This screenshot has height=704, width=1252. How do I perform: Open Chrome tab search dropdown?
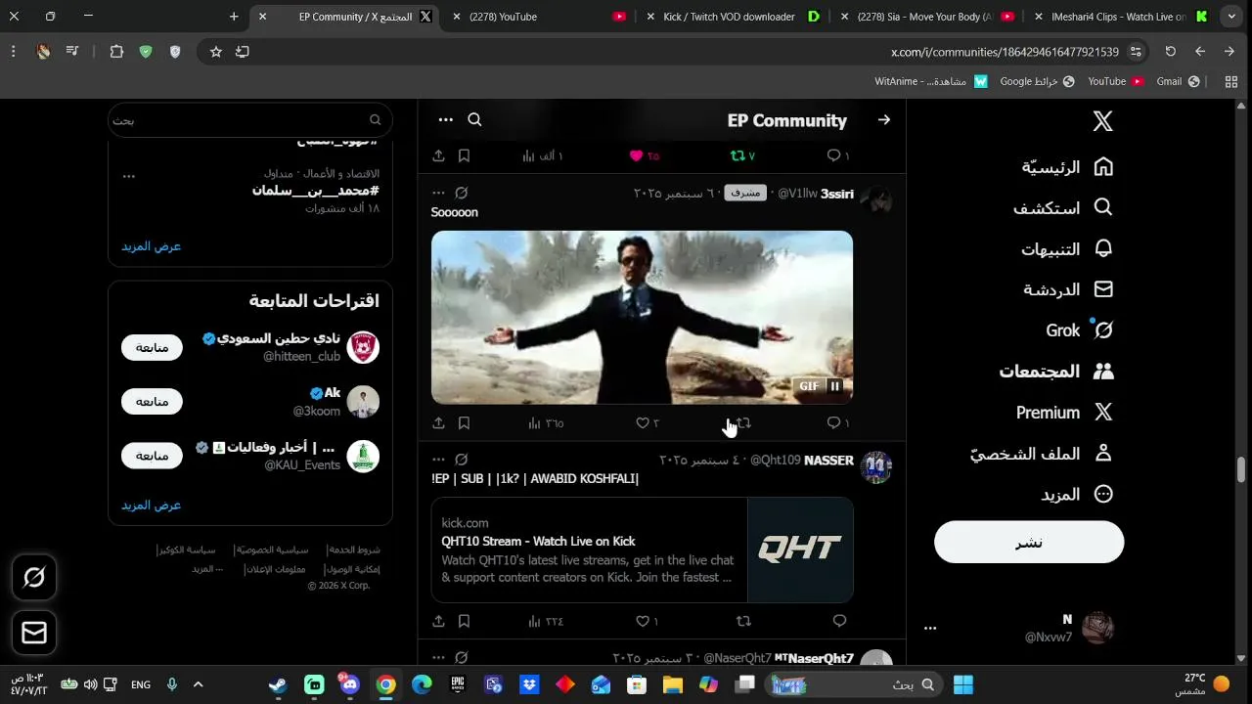1231,17
